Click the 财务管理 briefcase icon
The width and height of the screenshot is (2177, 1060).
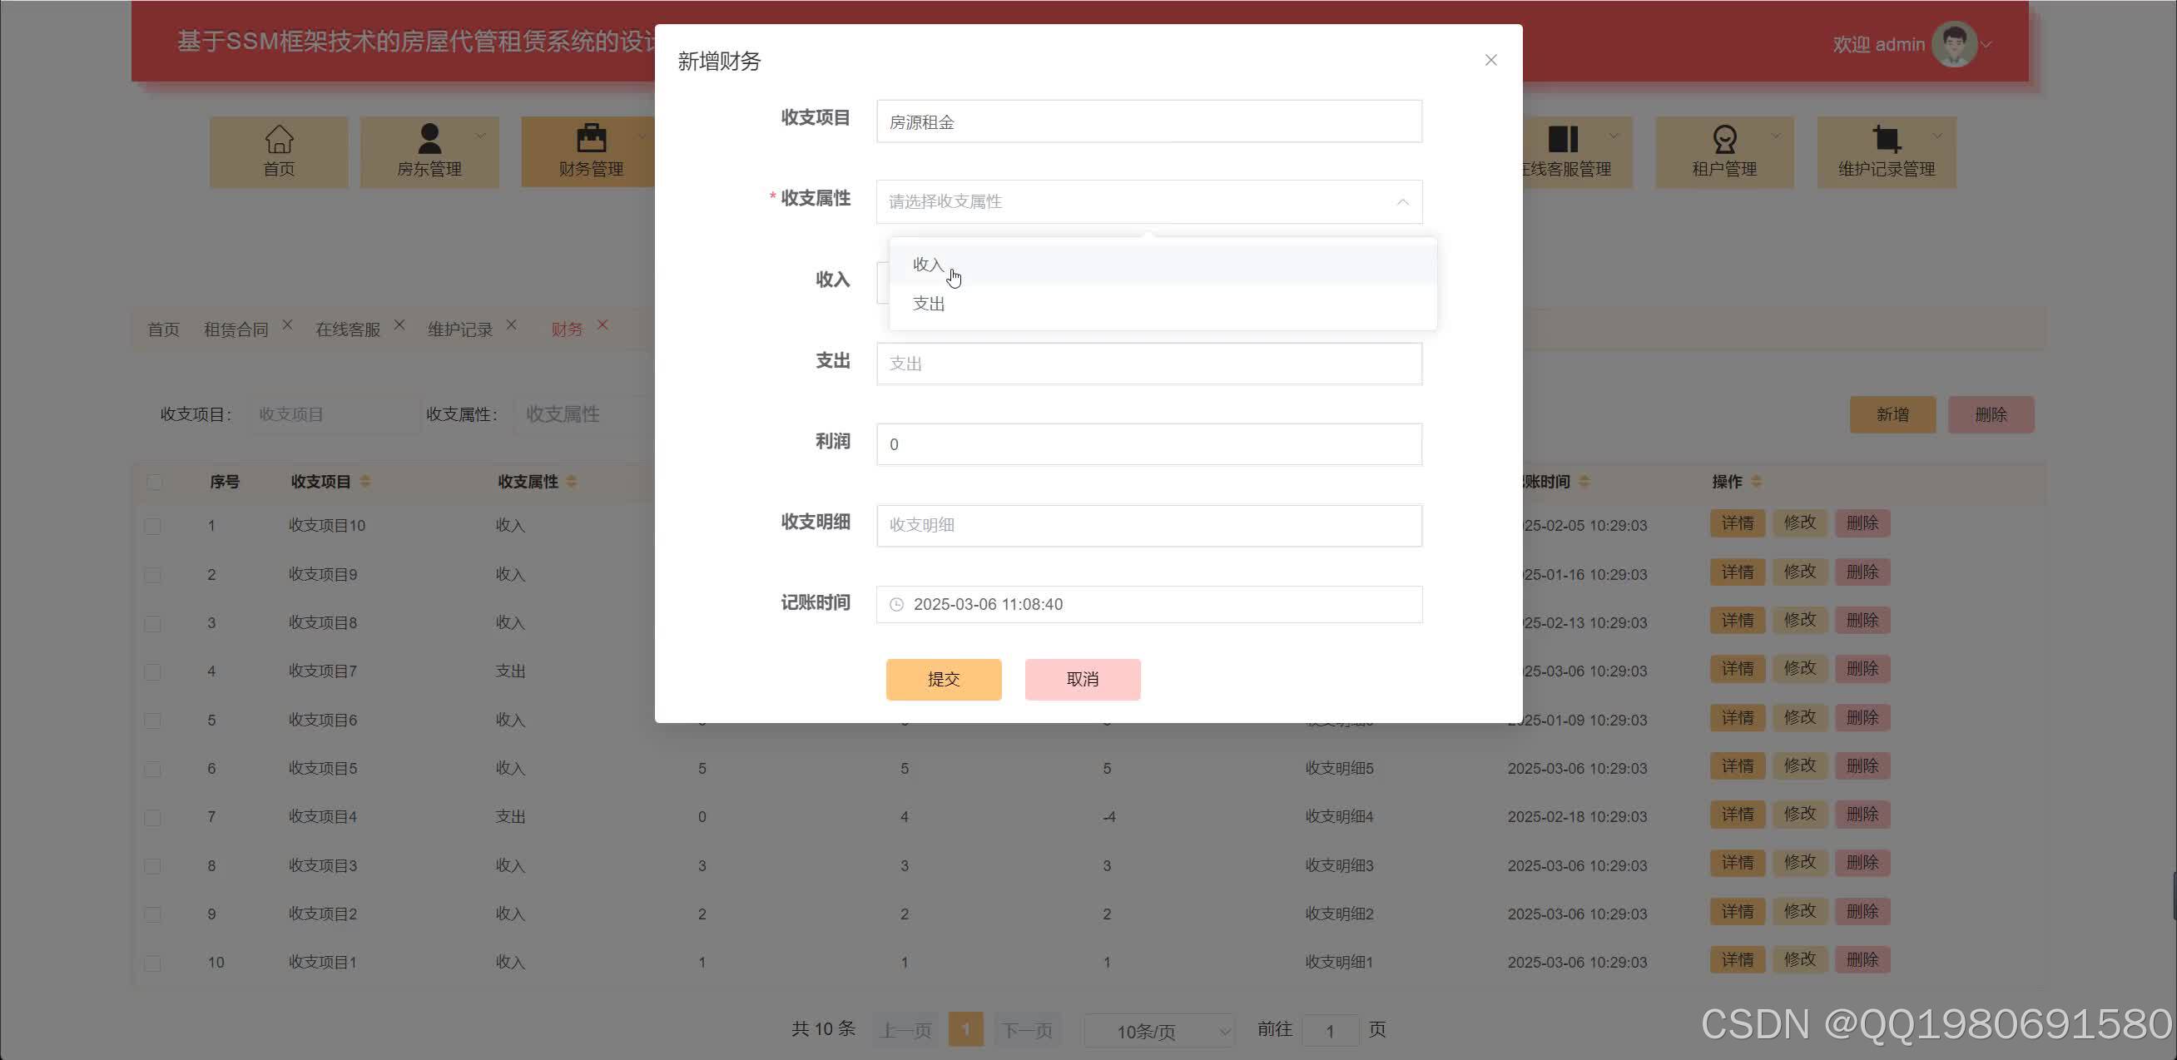(590, 136)
